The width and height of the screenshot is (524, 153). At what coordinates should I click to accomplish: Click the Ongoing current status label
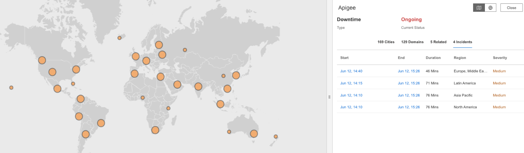pos(411,19)
